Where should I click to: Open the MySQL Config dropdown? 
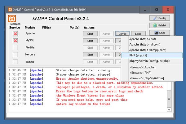(x=118, y=41)
